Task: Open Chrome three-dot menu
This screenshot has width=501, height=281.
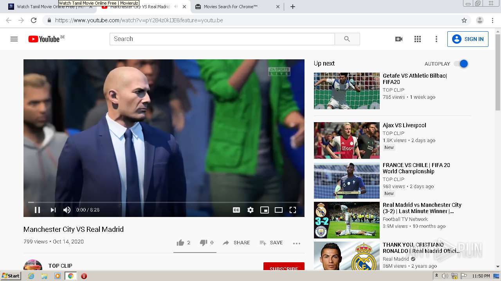Action: point(492,20)
